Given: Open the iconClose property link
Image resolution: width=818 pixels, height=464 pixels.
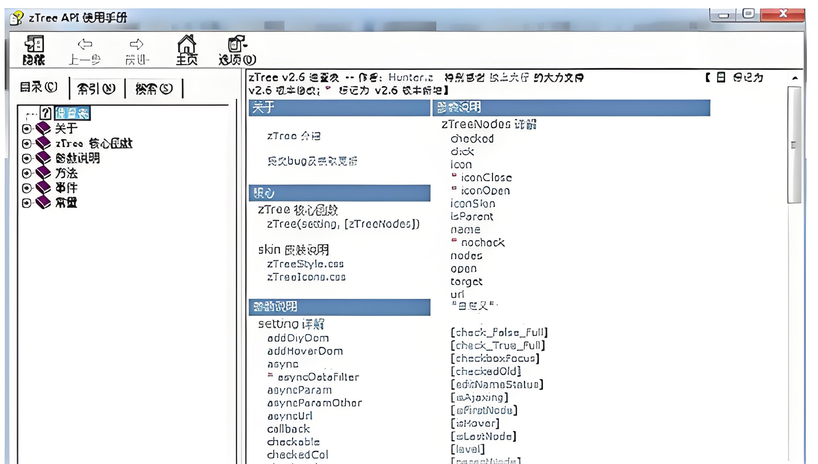Looking at the screenshot, I should [486, 177].
